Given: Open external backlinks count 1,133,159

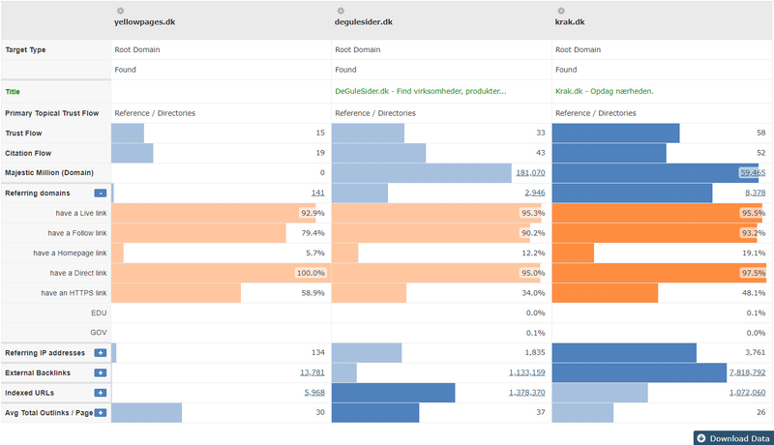Looking at the screenshot, I should 526,372.
